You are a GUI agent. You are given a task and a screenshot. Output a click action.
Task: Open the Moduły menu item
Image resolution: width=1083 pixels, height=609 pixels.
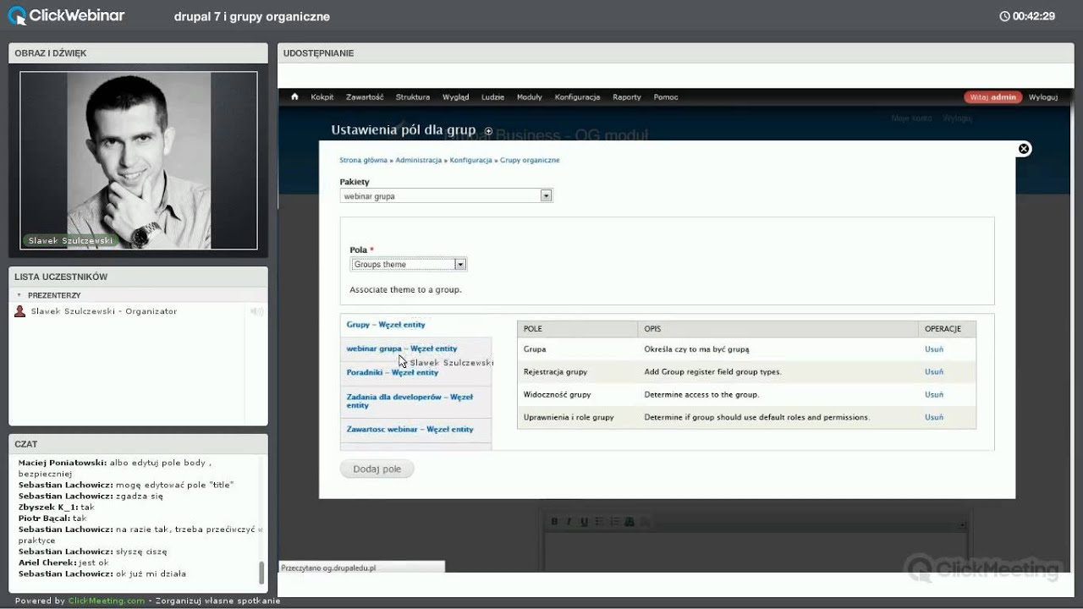(530, 97)
